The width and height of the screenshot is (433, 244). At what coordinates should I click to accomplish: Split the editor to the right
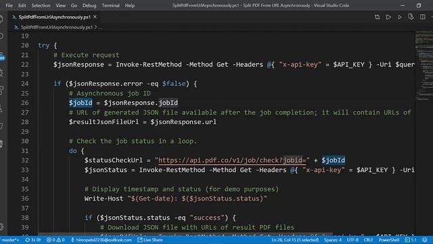422,17
